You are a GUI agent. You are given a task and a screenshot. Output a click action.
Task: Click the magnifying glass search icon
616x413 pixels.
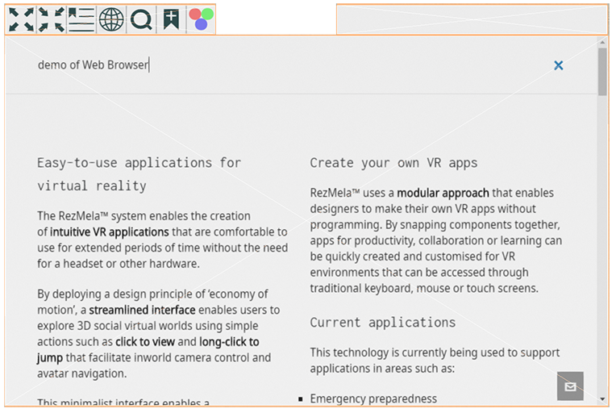(142, 19)
